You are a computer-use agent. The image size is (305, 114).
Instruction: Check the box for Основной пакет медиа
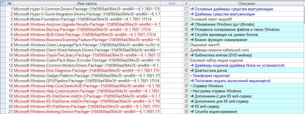pyautogui.click(x=186, y=19)
